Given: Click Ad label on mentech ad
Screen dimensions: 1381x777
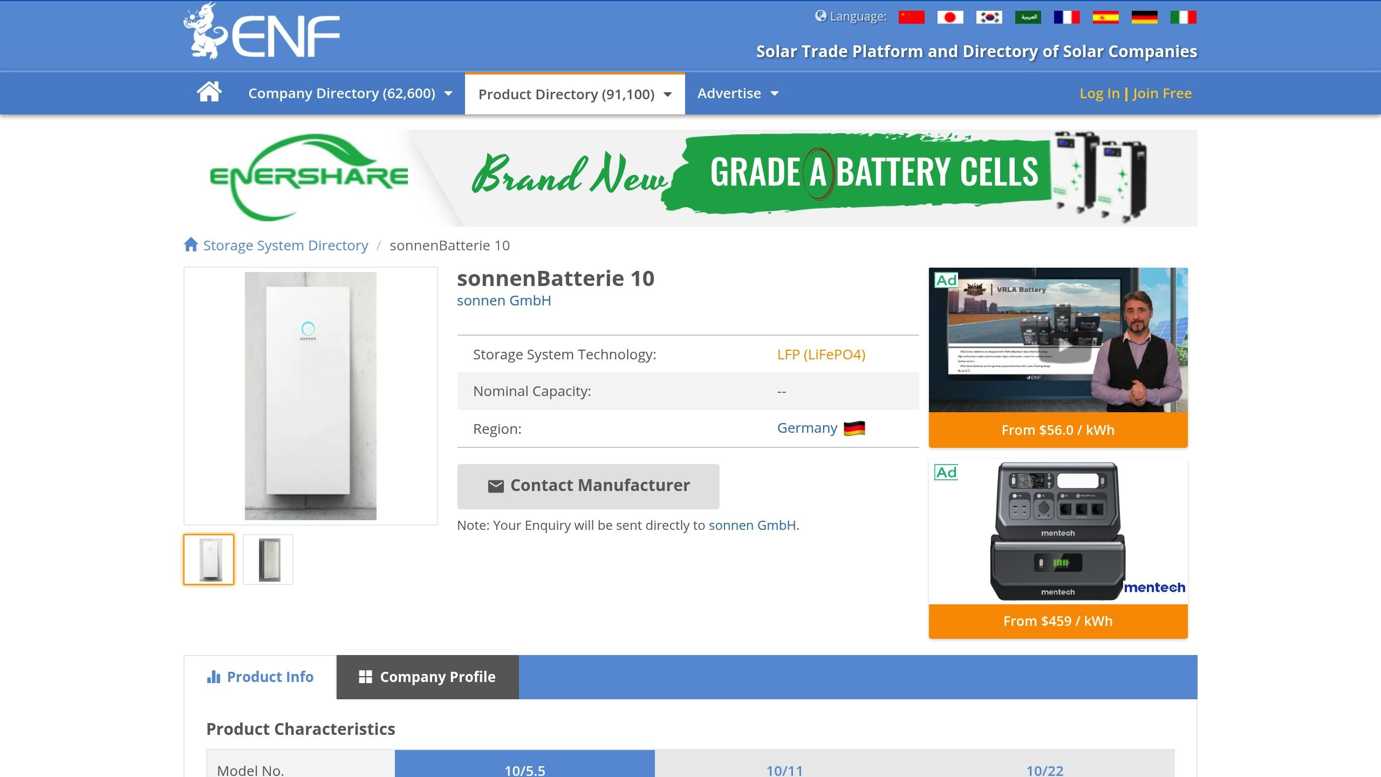Looking at the screenshot, I should (946, 473).
